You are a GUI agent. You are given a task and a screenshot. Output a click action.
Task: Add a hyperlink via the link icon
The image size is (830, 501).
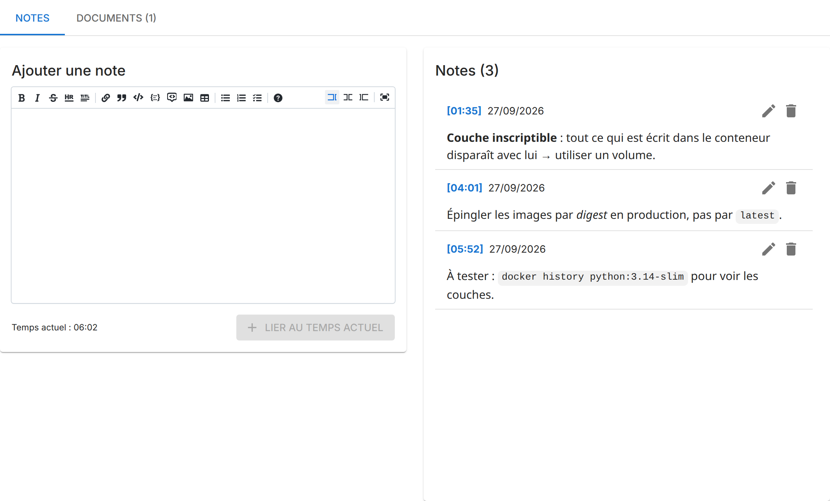pyautogui.click(x=106, y=98)
